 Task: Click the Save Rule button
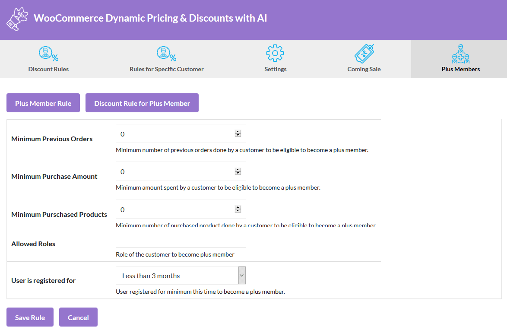pyautogui.click(x=30, y=317)
